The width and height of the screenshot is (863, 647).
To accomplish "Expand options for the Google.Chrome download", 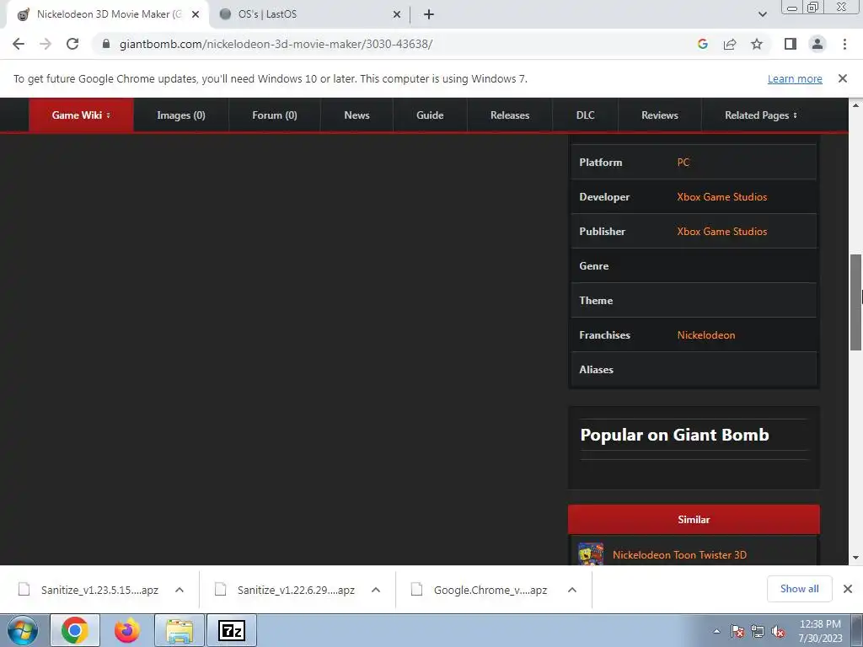I will [x=572, y=590].
